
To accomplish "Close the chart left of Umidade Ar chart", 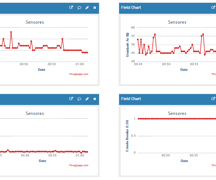I will 94,7.
